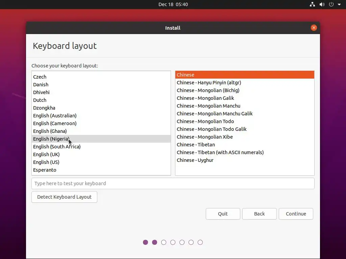346x259 pixels.
Task: Choose Chinese - Mongolian Manchu Galik
Action: coord(245,114)
